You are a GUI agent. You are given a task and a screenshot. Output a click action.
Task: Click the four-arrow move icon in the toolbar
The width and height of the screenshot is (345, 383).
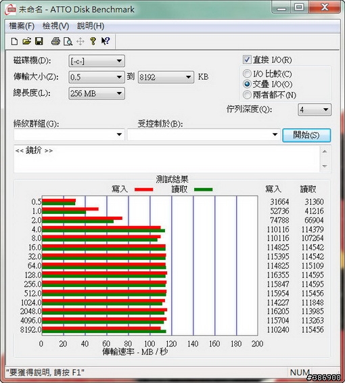pyautogui.click(x=80, y=41)
